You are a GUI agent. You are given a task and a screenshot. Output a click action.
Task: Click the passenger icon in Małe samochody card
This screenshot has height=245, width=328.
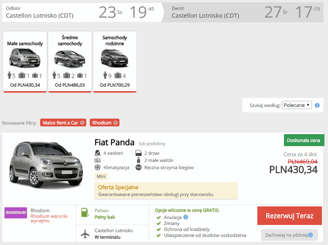click(x=9, y=75)
